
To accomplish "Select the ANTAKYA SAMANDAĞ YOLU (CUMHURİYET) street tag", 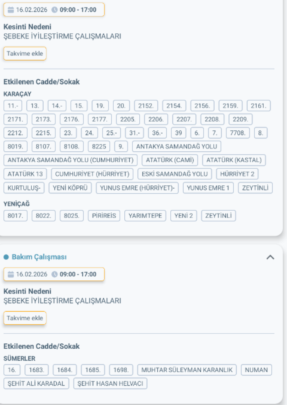I will point(70,160).
